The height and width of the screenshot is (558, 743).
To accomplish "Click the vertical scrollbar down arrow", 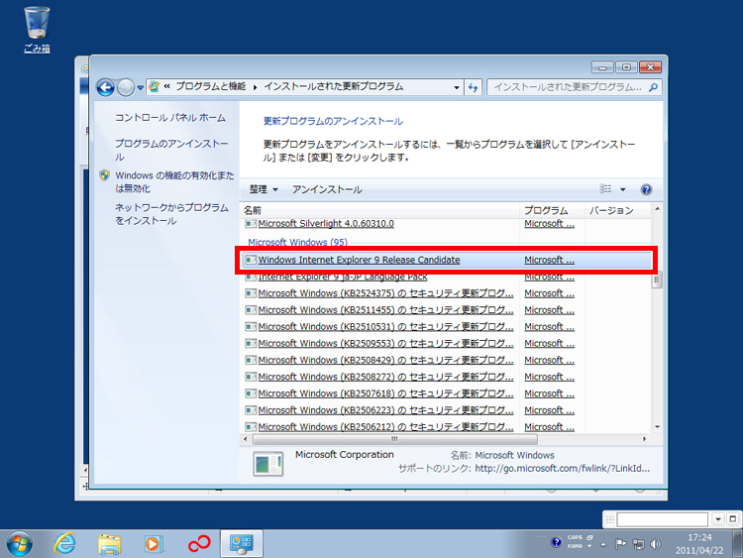I will tap(657, 427).
